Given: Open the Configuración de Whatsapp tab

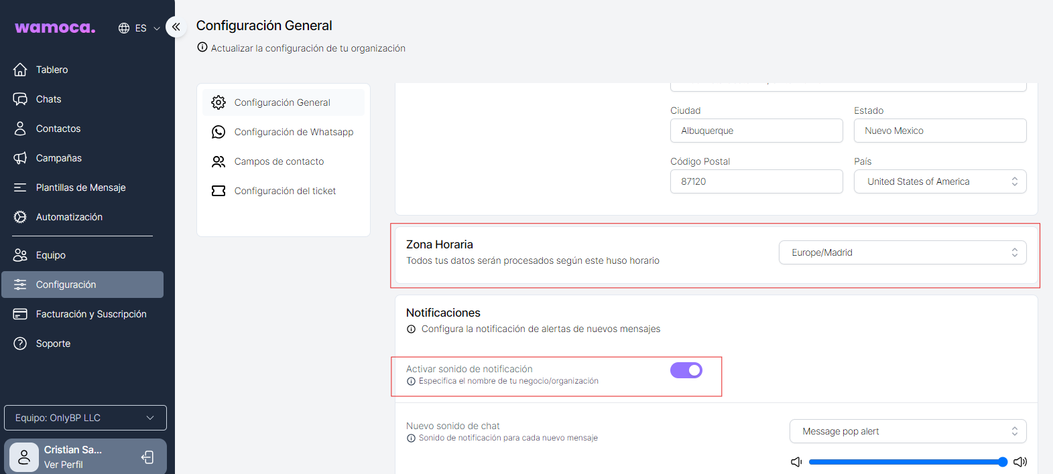Looking at the screenshot, I should (x=293, y=132).
